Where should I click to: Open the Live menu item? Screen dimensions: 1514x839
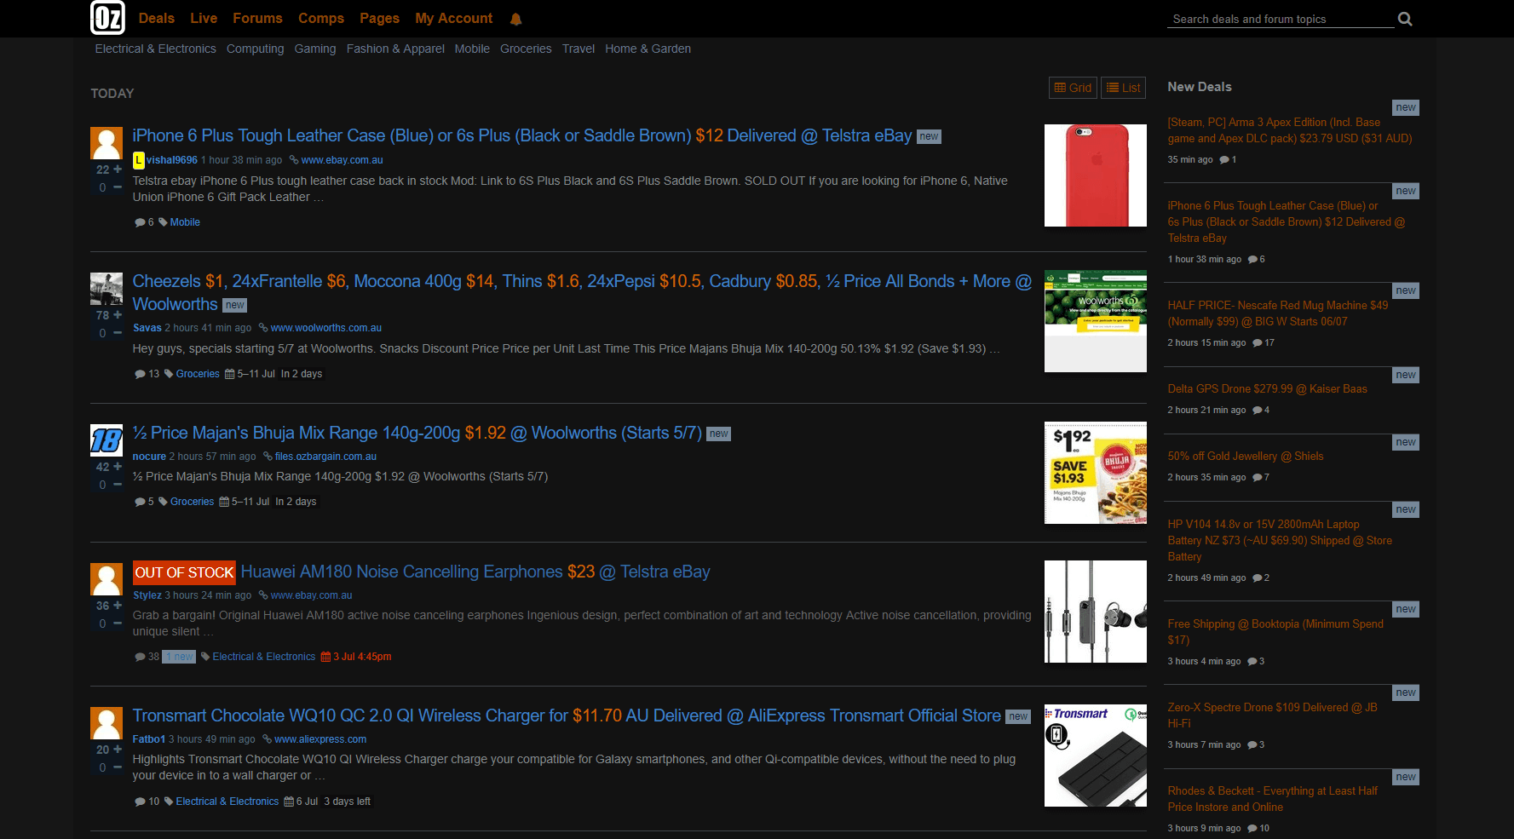pos(204,18)
